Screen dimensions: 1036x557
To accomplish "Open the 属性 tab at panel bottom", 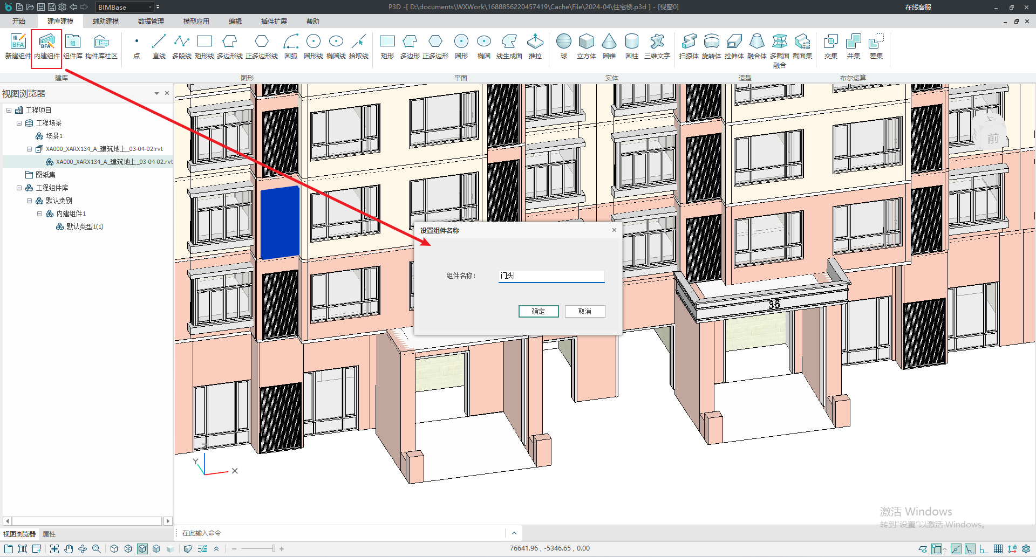I will [x=49, y=534].
